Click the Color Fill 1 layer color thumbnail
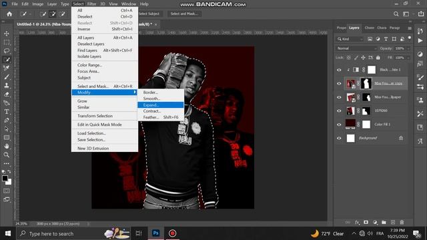427x240 pixels. coord(350,124)
